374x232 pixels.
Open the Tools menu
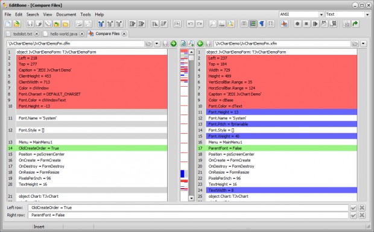click(x=86, y=14)
